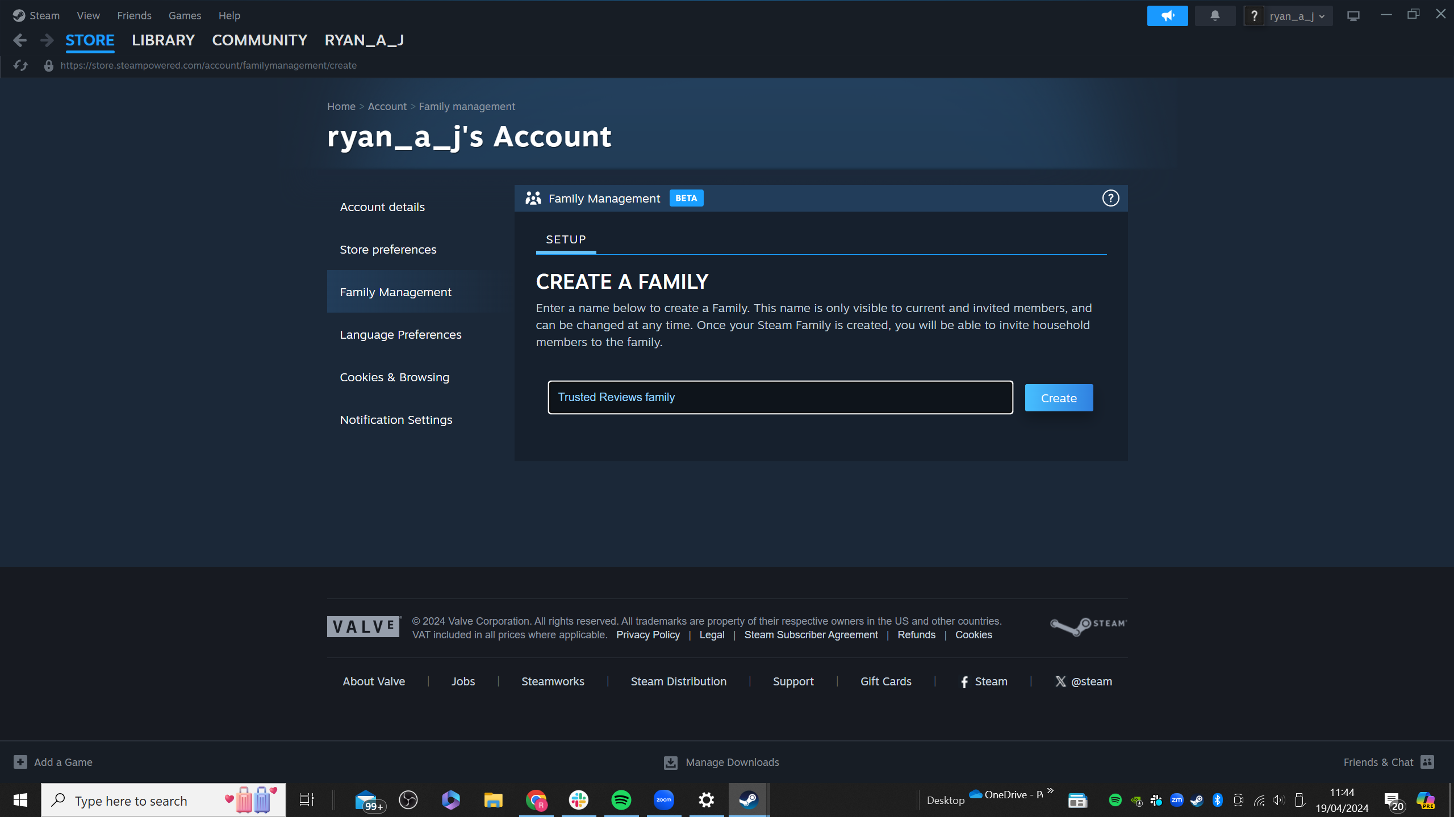Open Steamworks footer link
1454x817 pixels.
click(x=553, y=681)
